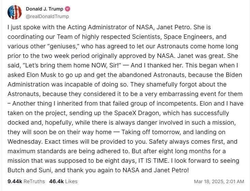Click the red verified badge icon
The image size is (250, 191).
(68, 9)
